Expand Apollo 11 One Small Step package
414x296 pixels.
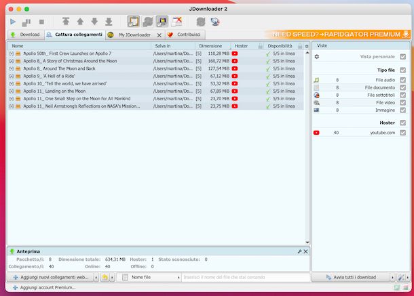click(12, 99)
